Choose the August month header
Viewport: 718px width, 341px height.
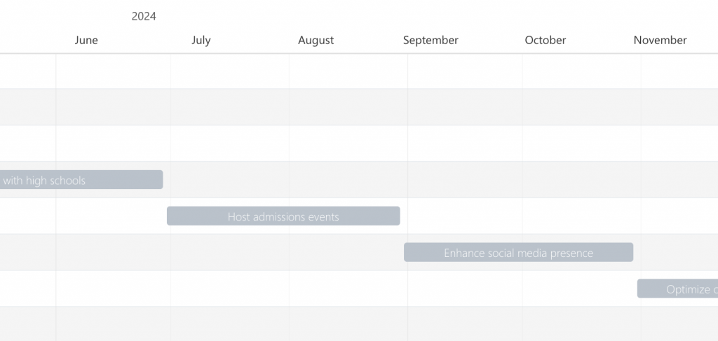click(316, 40)
